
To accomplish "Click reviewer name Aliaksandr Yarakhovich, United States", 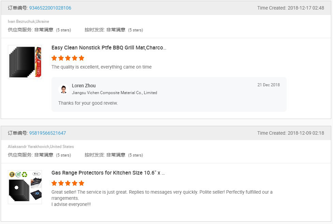I will (41, 147).
